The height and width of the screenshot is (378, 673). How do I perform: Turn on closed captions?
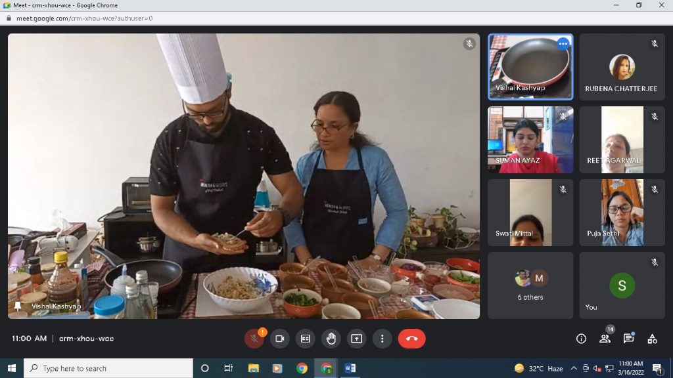click(305, 339)
